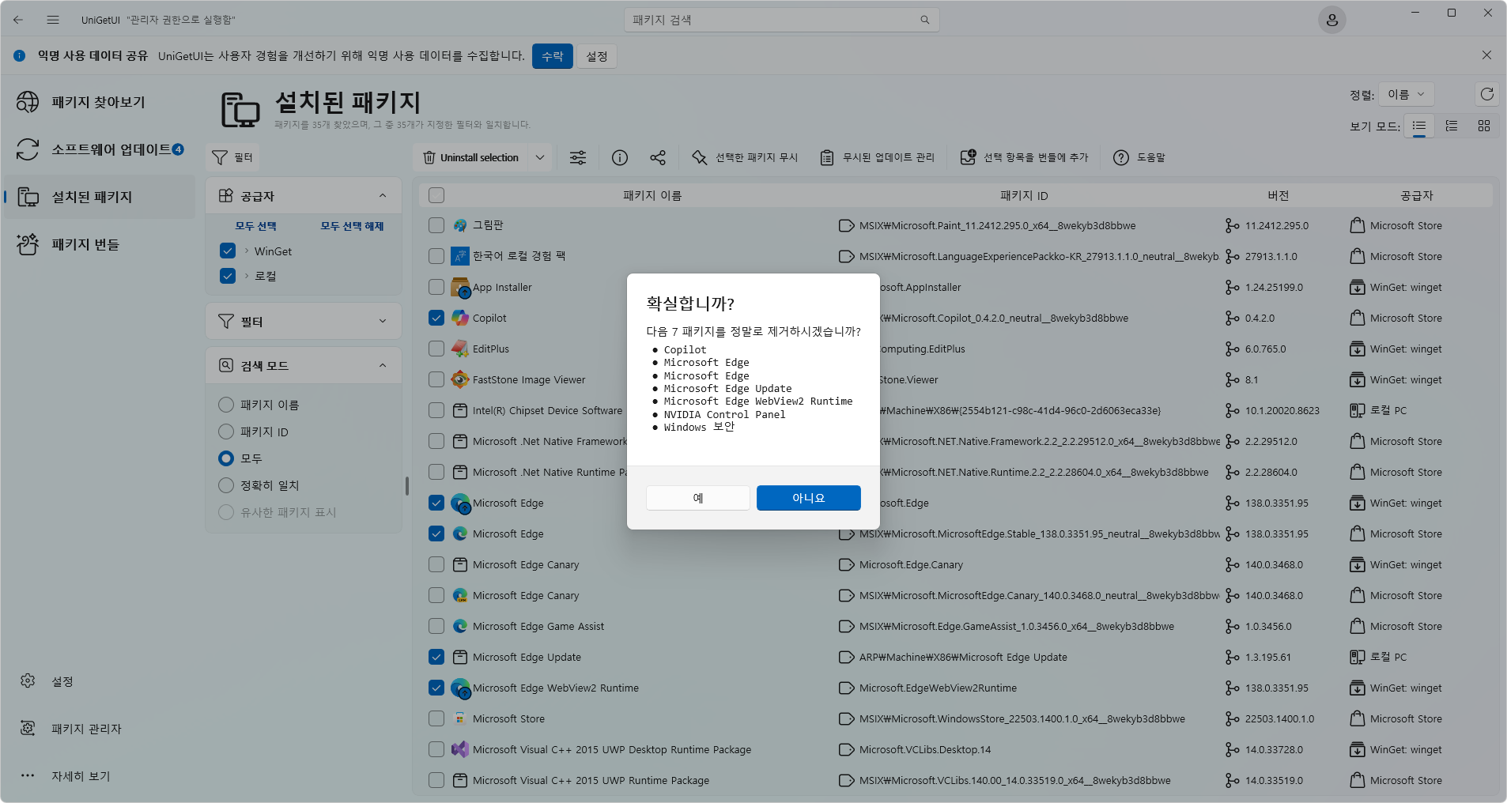
Task: Select the 패키지 이름 search mode radio
Action: pyautogui.click(x=226, y=405)
